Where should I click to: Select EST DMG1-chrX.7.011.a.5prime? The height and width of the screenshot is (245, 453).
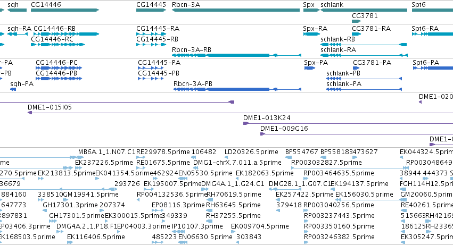click(x=237, y=163)
